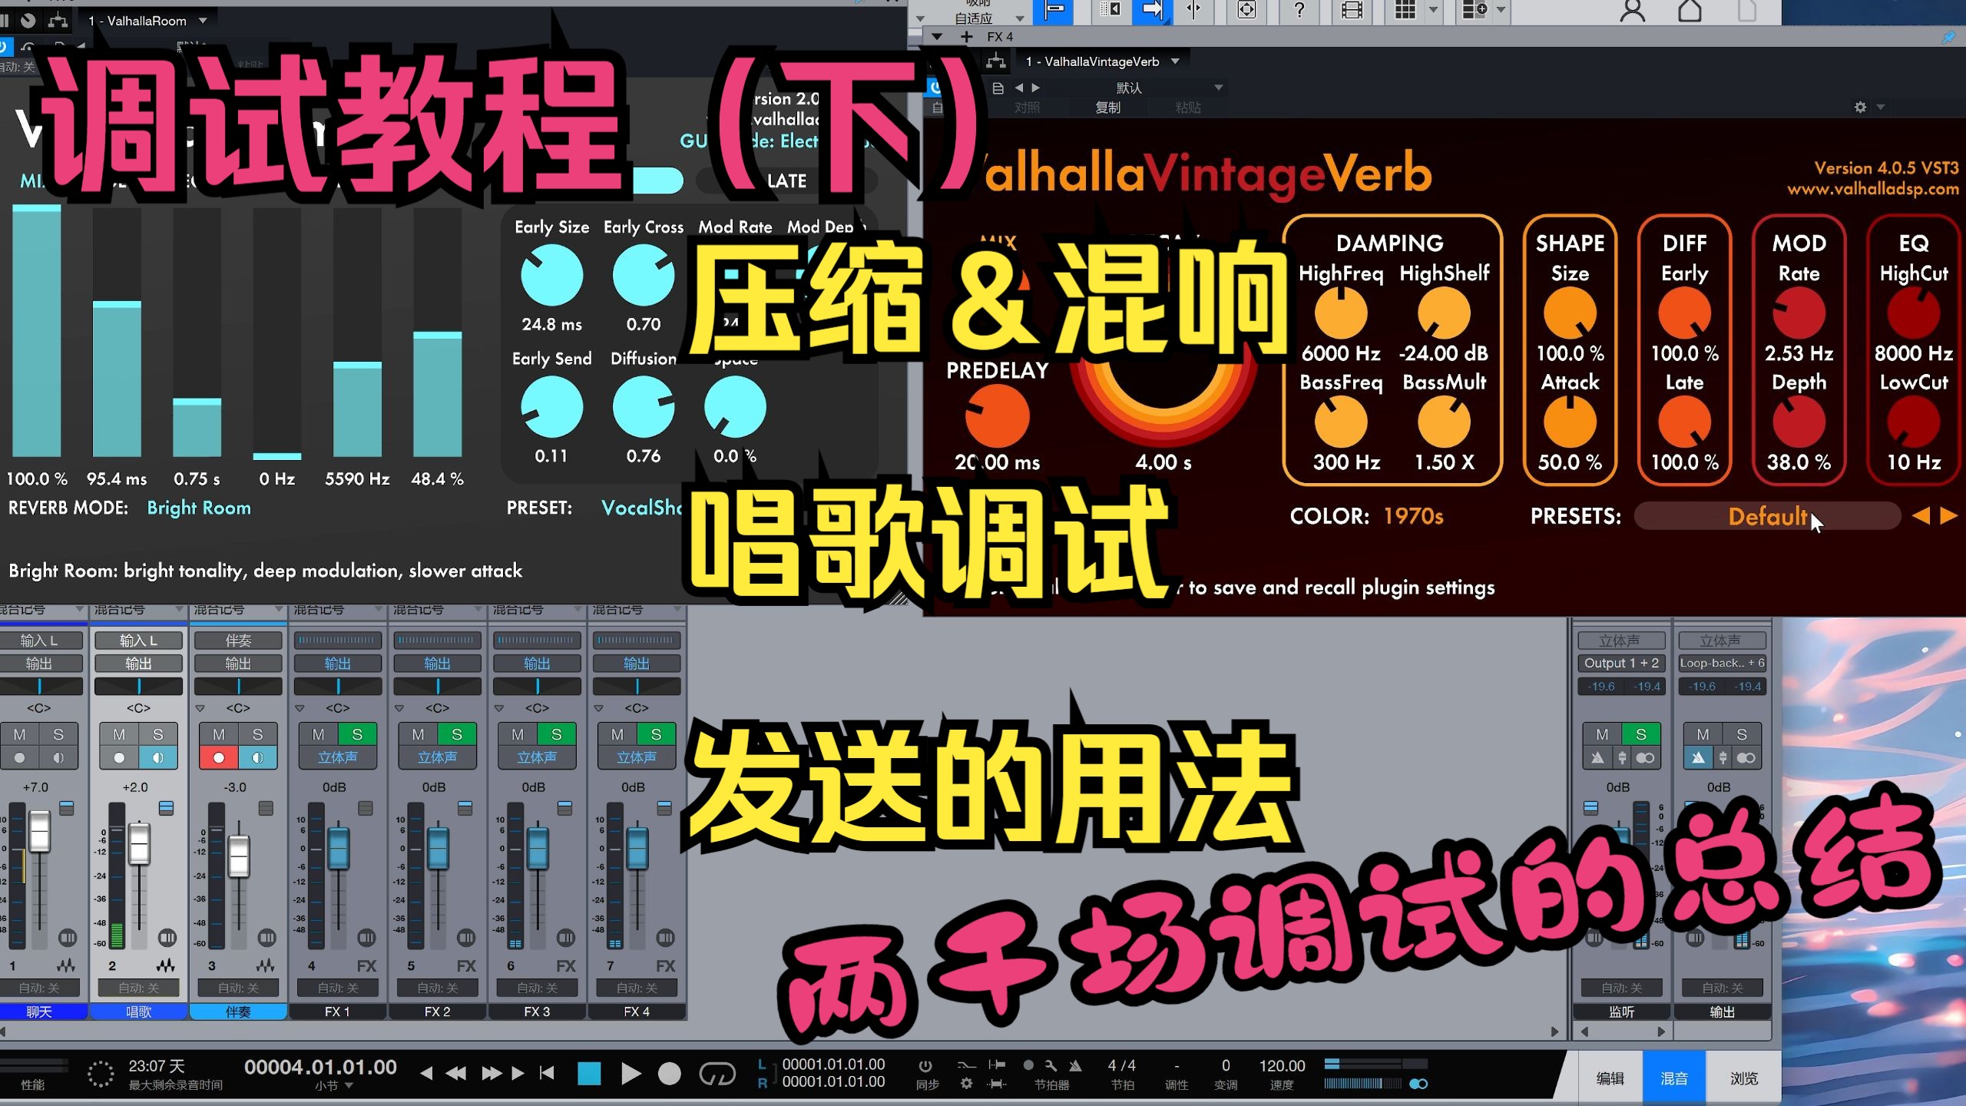Click the 4 / 4 time signature field
Viewport: 1966px width, 1106px height.
coord(1121,1065)
